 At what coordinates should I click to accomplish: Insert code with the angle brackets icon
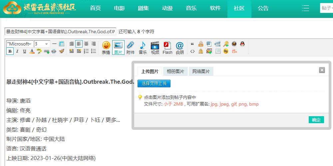192,51
